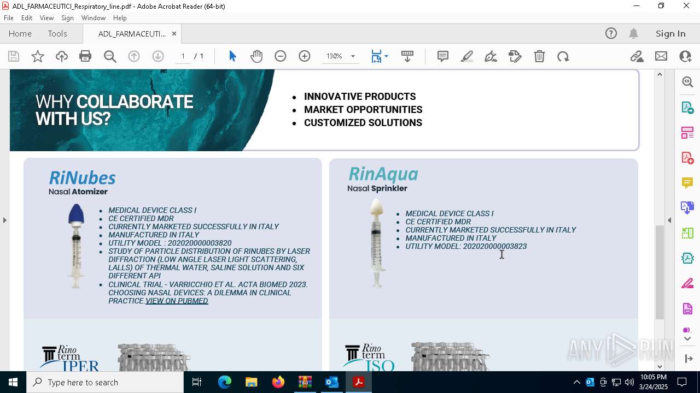Click the share with others icon
This screenshot has height=393, width=700.
(x=685, y=56)
